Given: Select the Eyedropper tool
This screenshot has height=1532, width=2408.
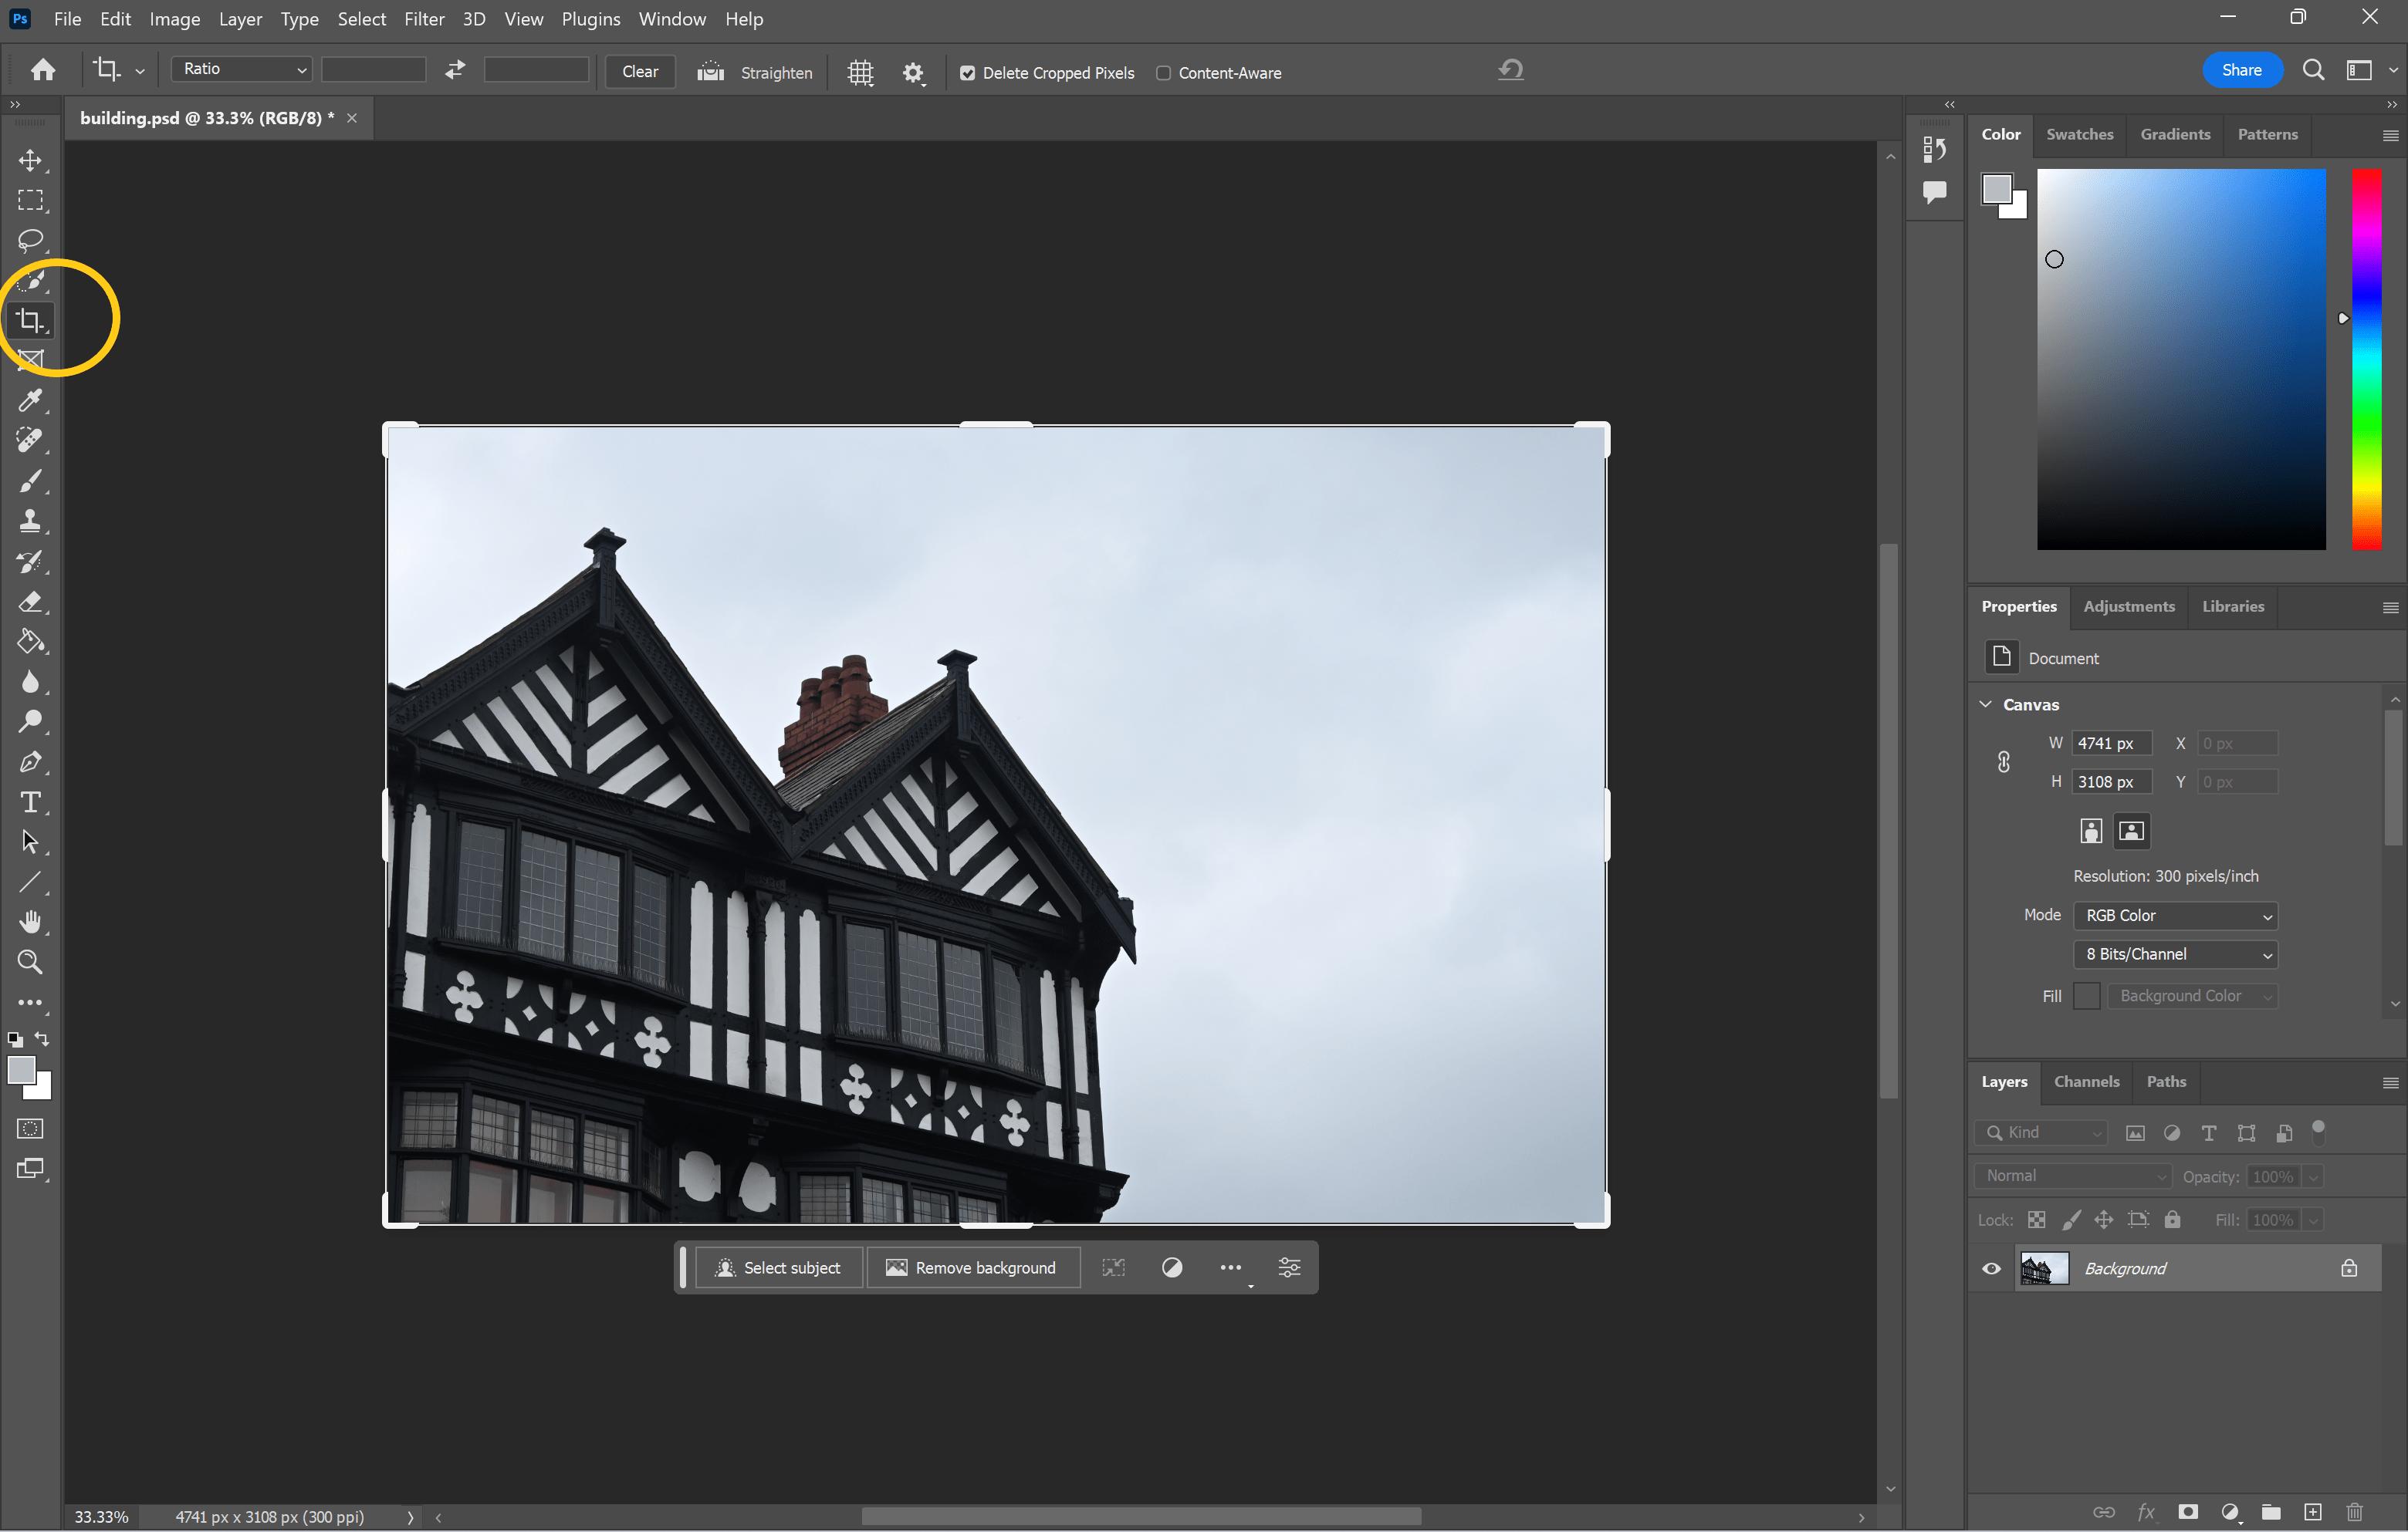Looking at the screenshot, I should 30,400.
